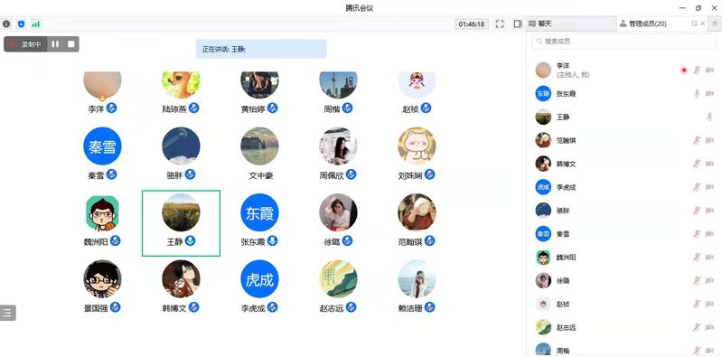Click the 搜索成员 search field
This screenshot has width=722, height=357.
click(624, 41)
